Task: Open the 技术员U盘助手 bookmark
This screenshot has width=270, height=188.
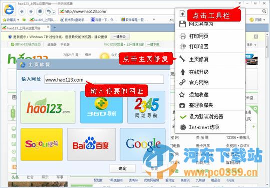Action: point(72,20)
